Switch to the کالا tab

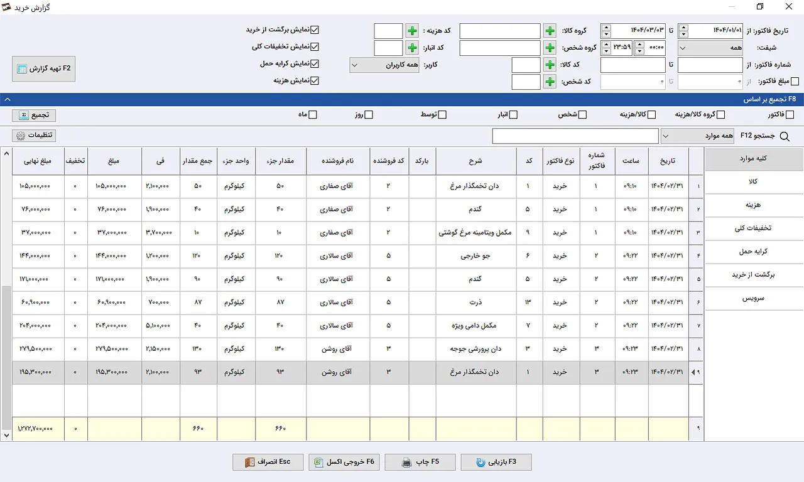754,181
